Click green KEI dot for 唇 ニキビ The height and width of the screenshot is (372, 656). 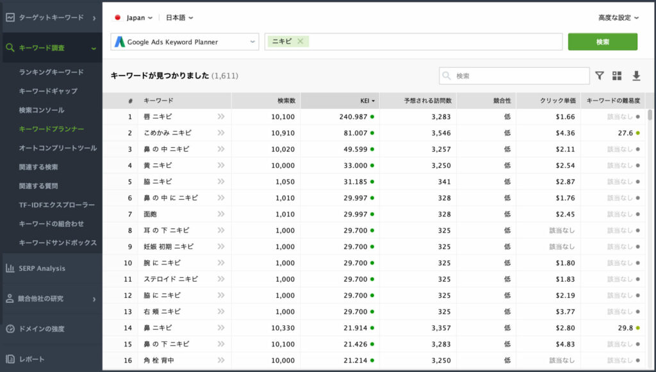(x=372, y=117)
